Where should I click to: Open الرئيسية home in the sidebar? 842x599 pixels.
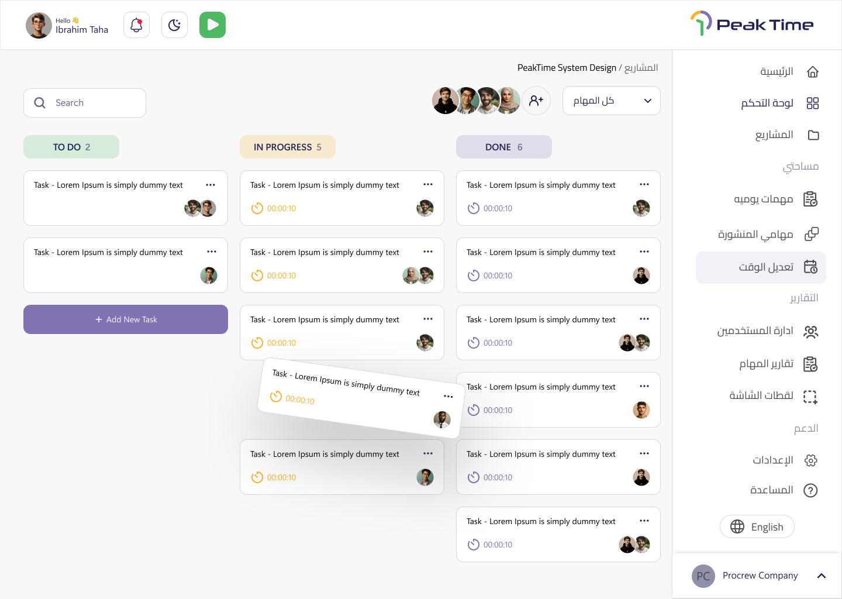coord(812,72)
